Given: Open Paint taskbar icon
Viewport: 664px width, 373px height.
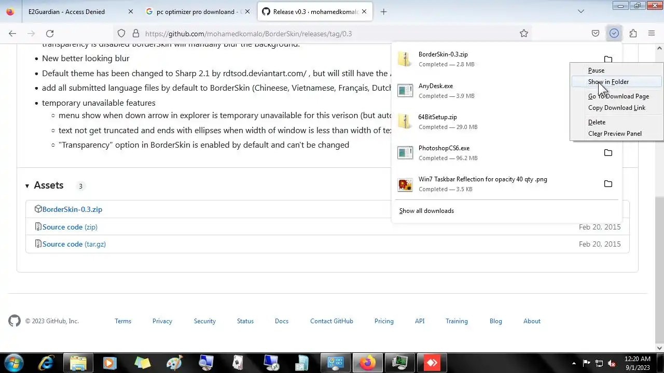Looking at the screenshot, I should (174, 363).
